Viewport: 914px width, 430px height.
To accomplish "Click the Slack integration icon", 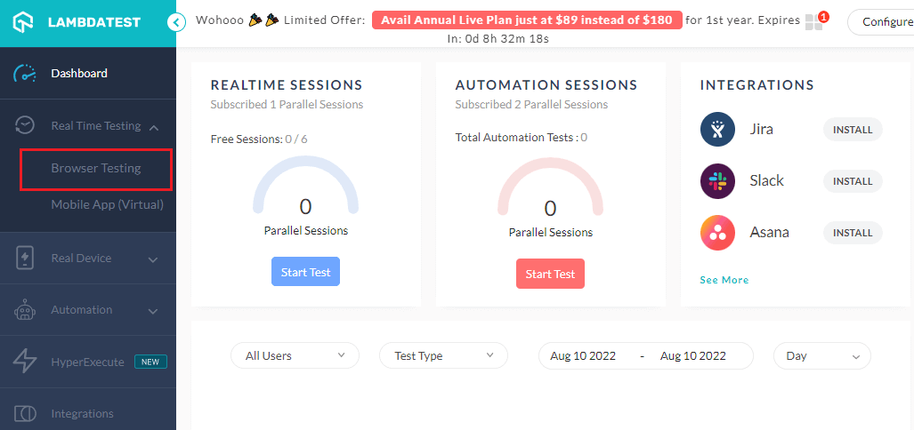I will tap(717, 181).
